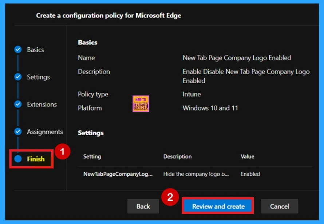Screen dimensions: 324x224
Task: Click the Extensions step checkmark icon
Action: pos(18,104)
